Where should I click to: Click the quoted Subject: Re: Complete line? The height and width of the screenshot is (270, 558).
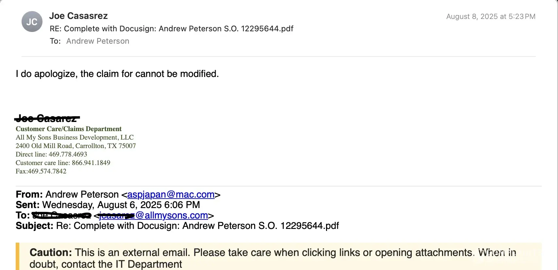[x=177, y=226]
